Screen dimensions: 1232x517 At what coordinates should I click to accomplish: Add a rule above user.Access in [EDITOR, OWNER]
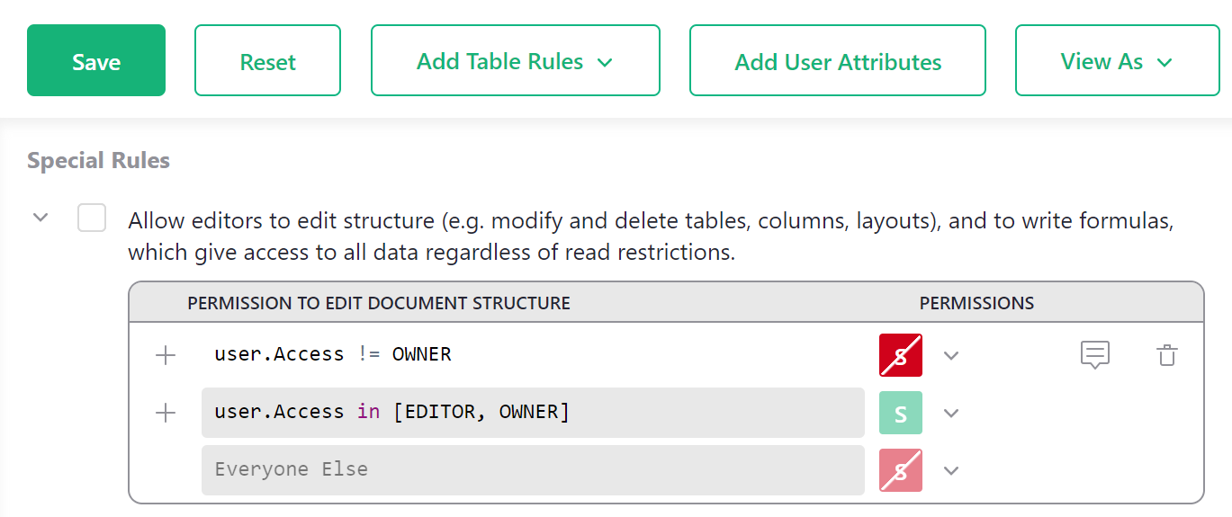click(166, 413)
